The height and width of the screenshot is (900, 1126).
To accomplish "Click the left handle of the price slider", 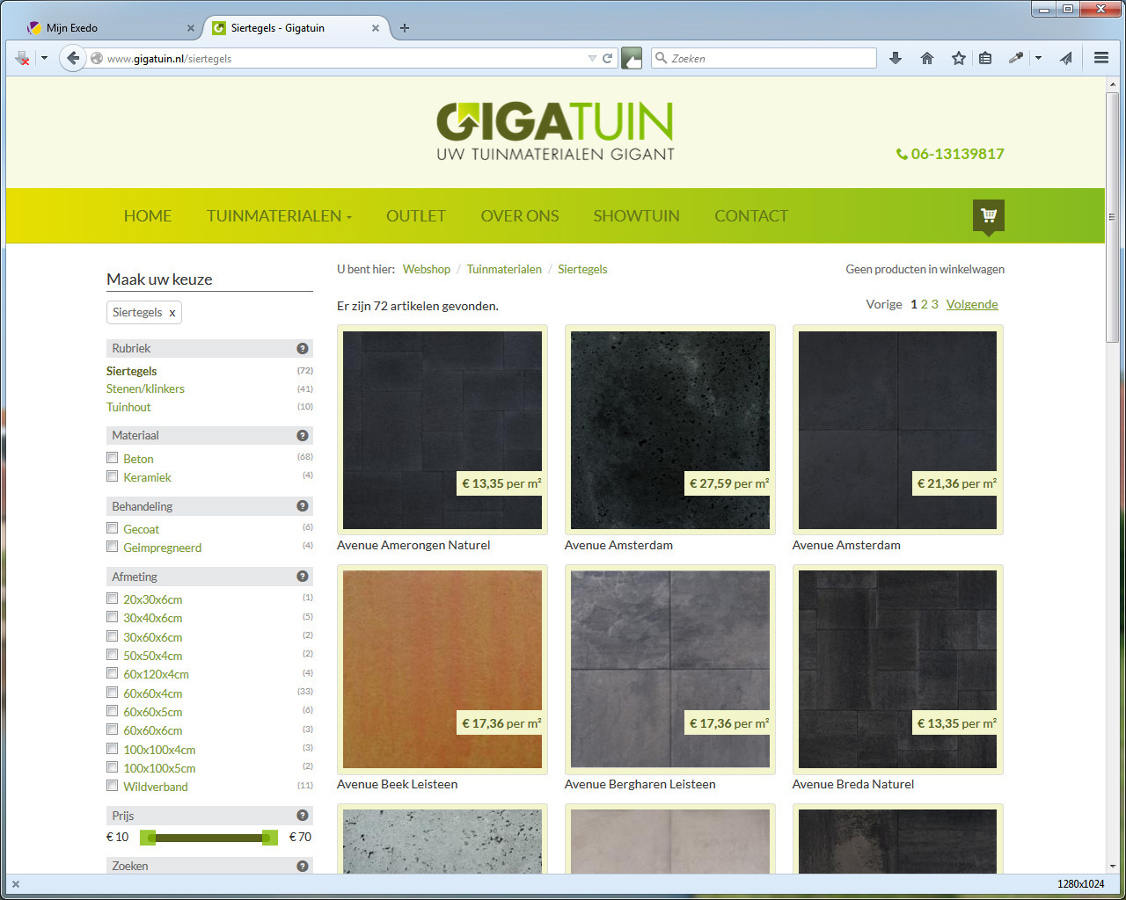I will point(148,838).
